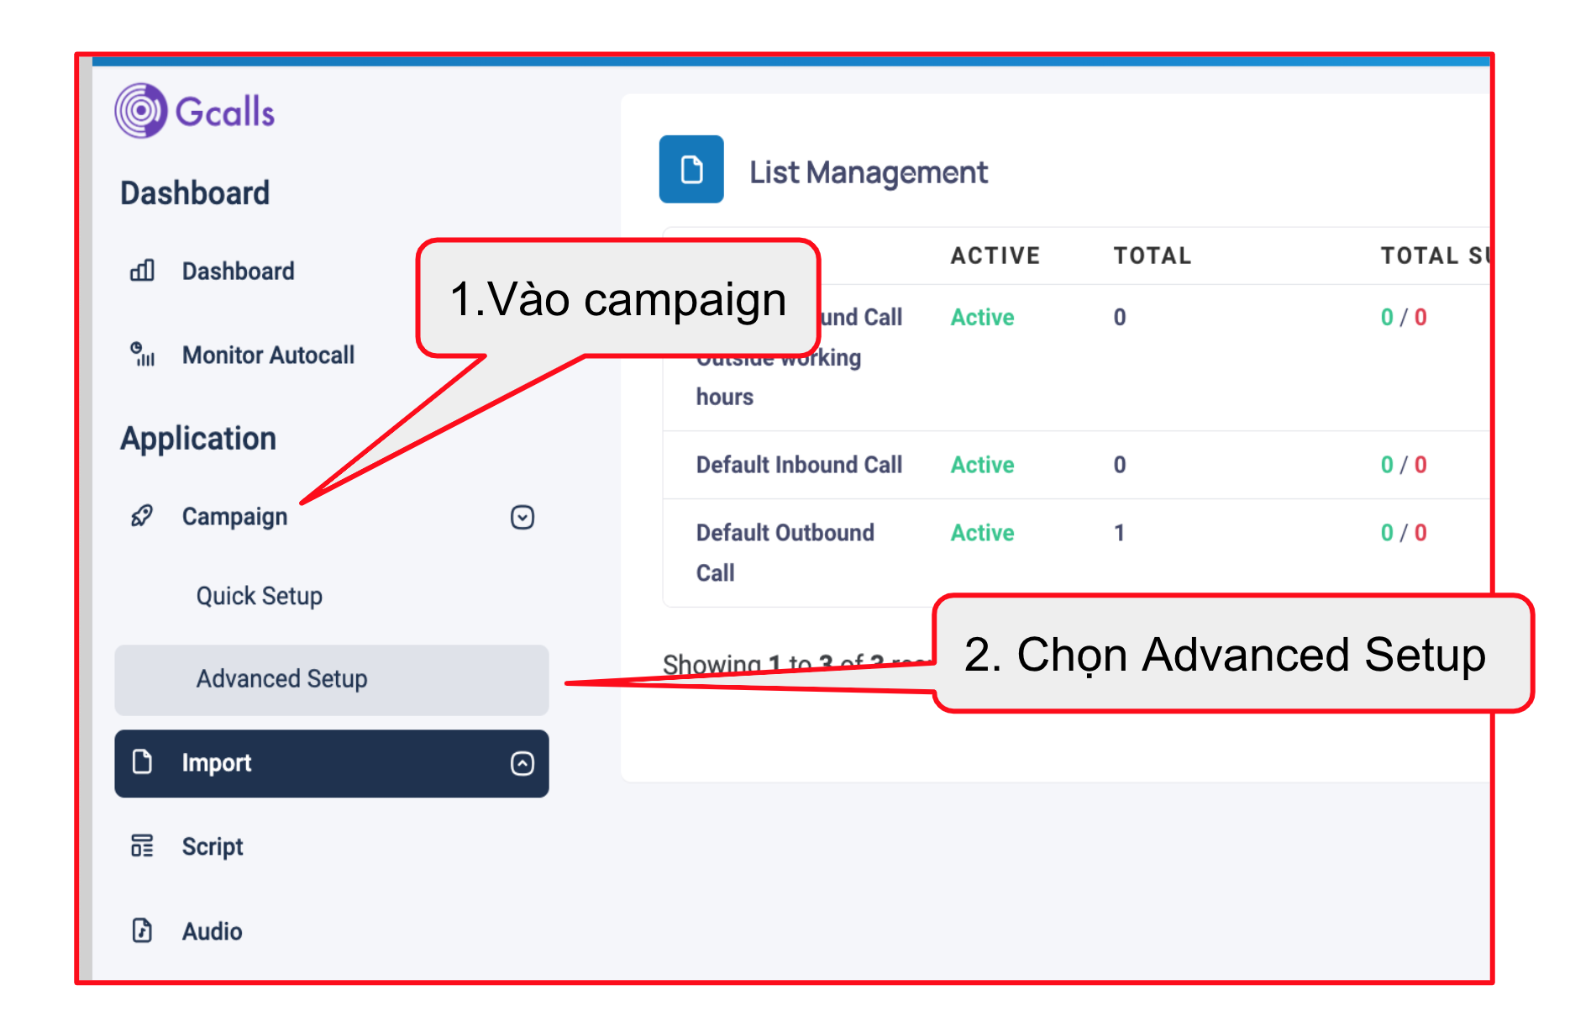Screen dimensions: 1591x1022
Task: Open the Default Outbound Call list
Action: (x=785, y=534)
